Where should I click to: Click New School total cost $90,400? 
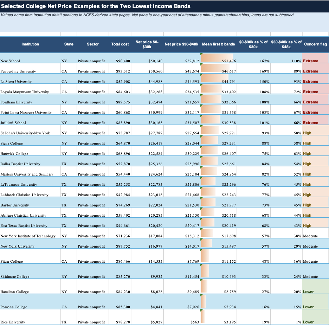click(x=120, y=58)
